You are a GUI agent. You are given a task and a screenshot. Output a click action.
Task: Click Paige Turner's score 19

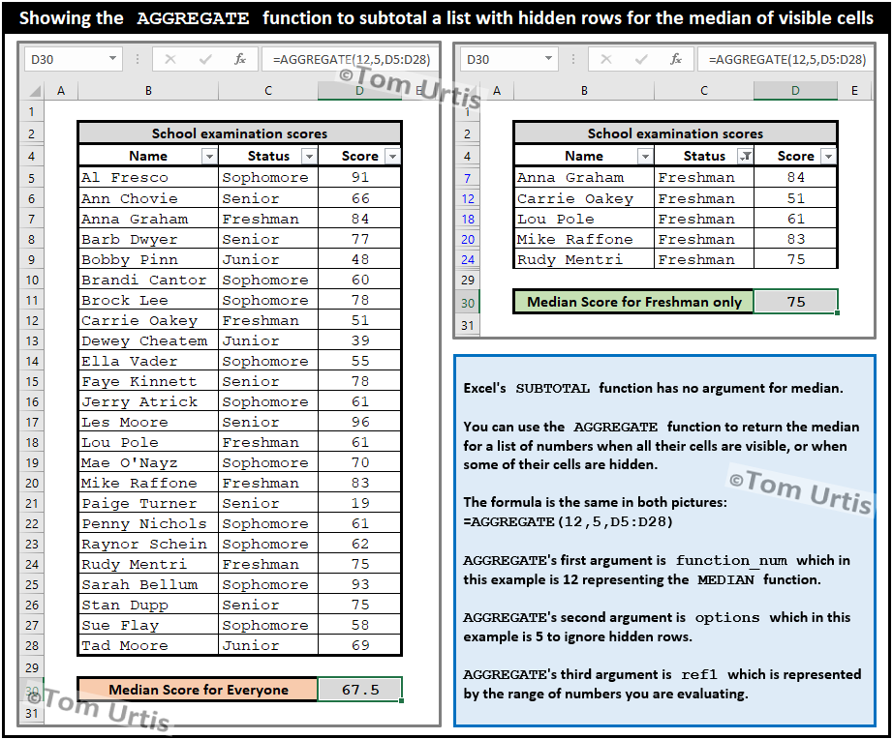pos(360,504)
